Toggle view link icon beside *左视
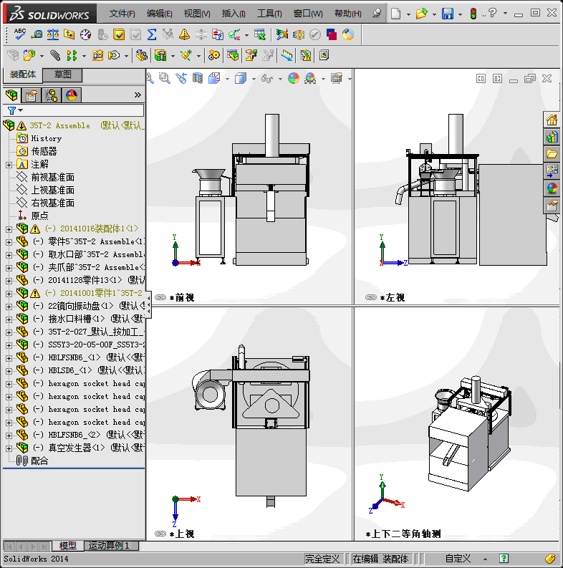This screenshot has height=568, width=563. 371,297
